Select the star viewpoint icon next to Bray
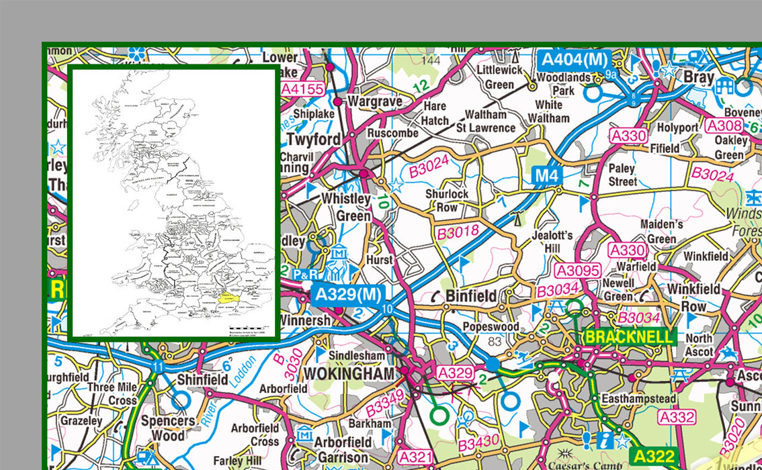This screenshot has height=470, width=762. click(x=669, y=69)
